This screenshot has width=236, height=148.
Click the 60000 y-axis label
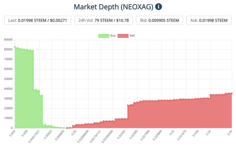coord(8,69)
